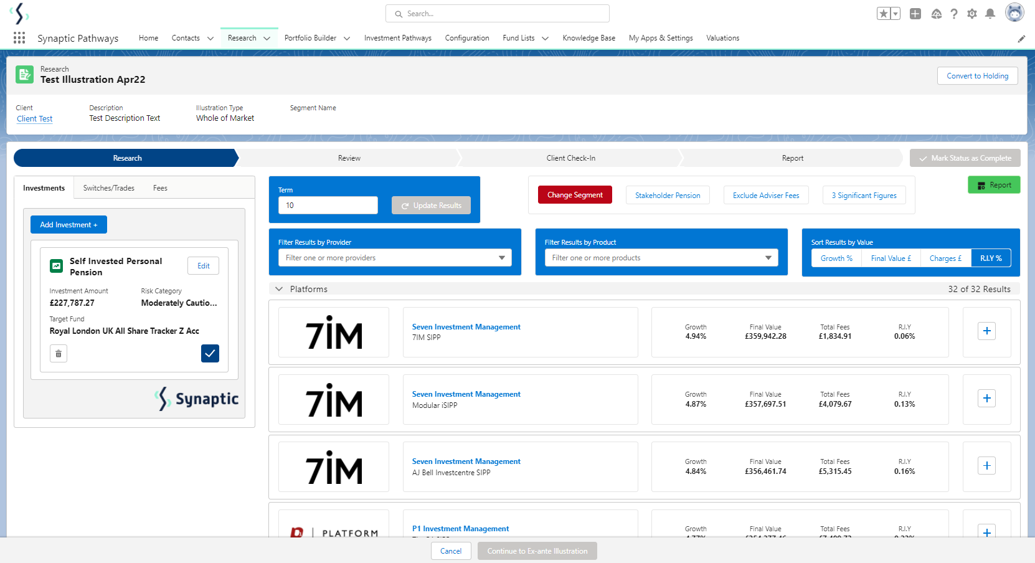The image size is (1035, 563).
Task: Add the 7IM SIPP platform result
Action: point(987,331)
